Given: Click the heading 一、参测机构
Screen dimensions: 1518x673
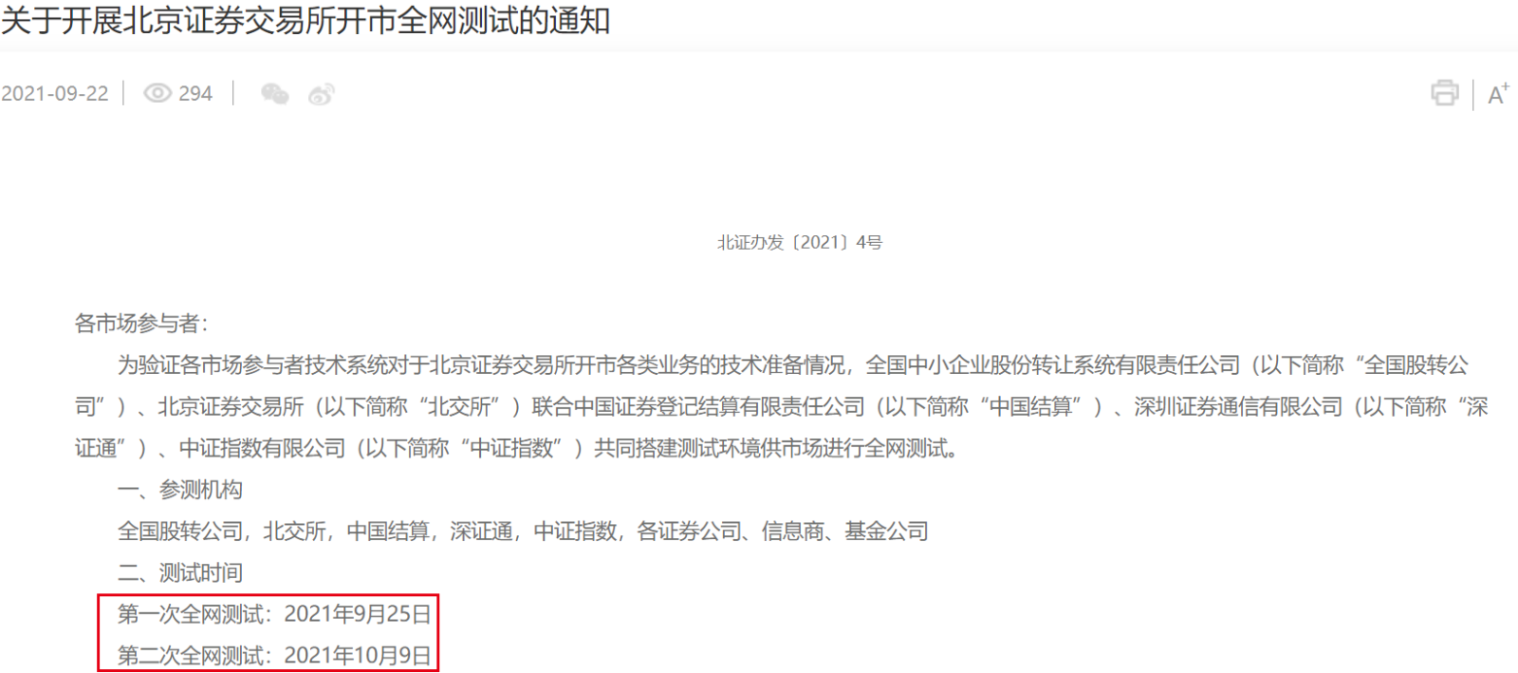Looking at the screenshot, I should pyautogui.click(x=180, y=490).
